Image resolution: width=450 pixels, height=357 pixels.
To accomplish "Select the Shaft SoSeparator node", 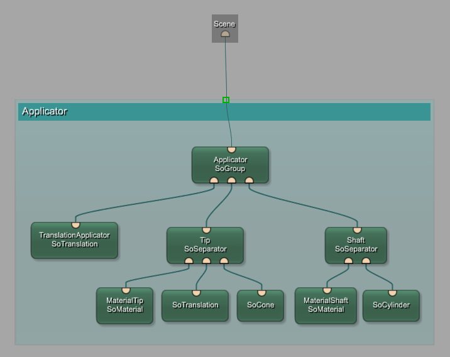I will (356, 244).
